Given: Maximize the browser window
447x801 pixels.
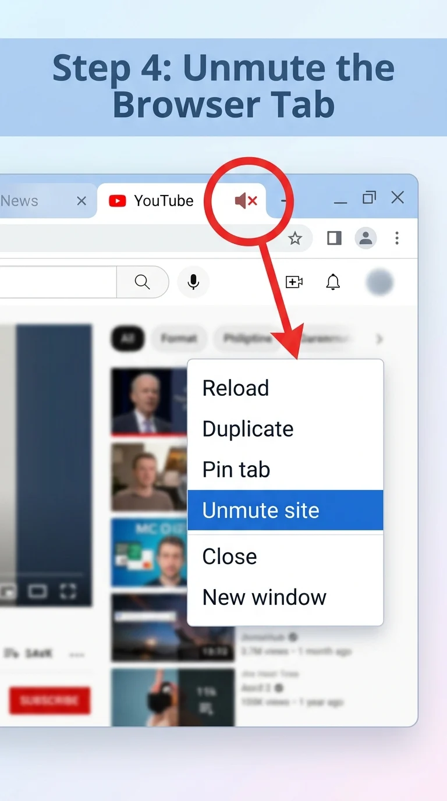Looking at the screenshot, I should click(x=369, y=198).
